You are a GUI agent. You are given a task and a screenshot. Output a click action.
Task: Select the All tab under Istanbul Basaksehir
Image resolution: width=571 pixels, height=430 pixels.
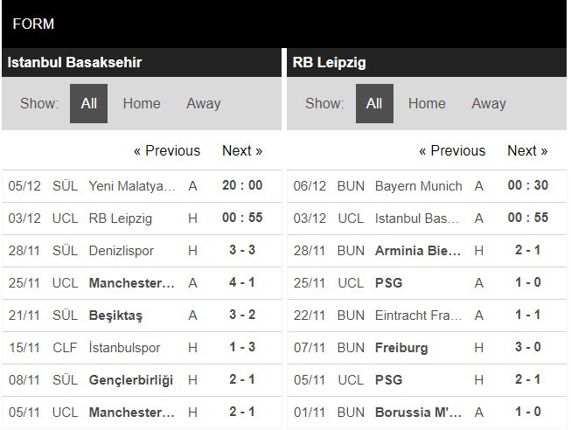(x=89, y=103)
